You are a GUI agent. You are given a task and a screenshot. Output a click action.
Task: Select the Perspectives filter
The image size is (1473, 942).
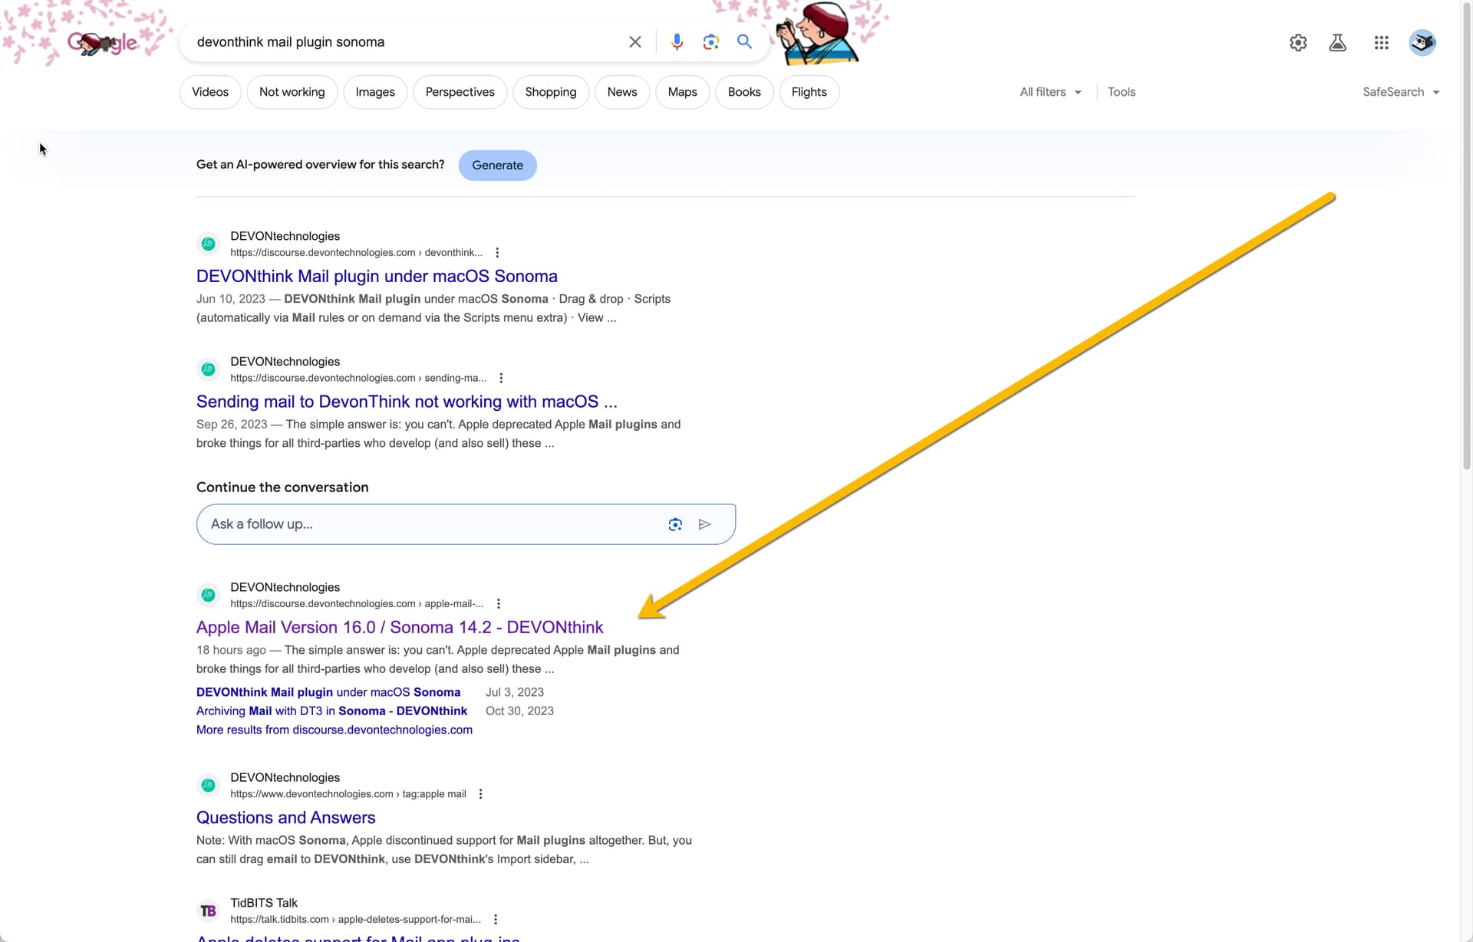[x=460, y=92]
